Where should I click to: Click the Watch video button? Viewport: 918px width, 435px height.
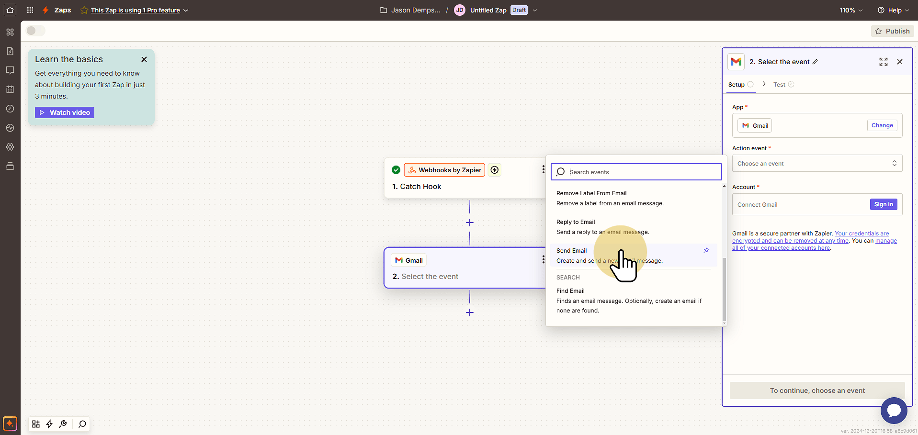(x=65, y=112)
